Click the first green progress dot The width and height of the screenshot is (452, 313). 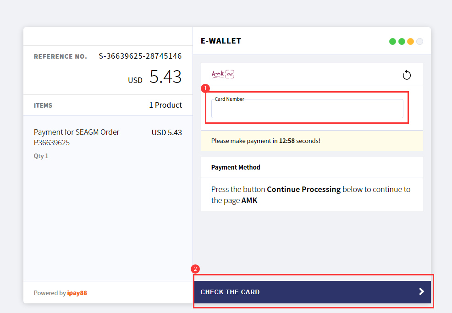(392, 42)
